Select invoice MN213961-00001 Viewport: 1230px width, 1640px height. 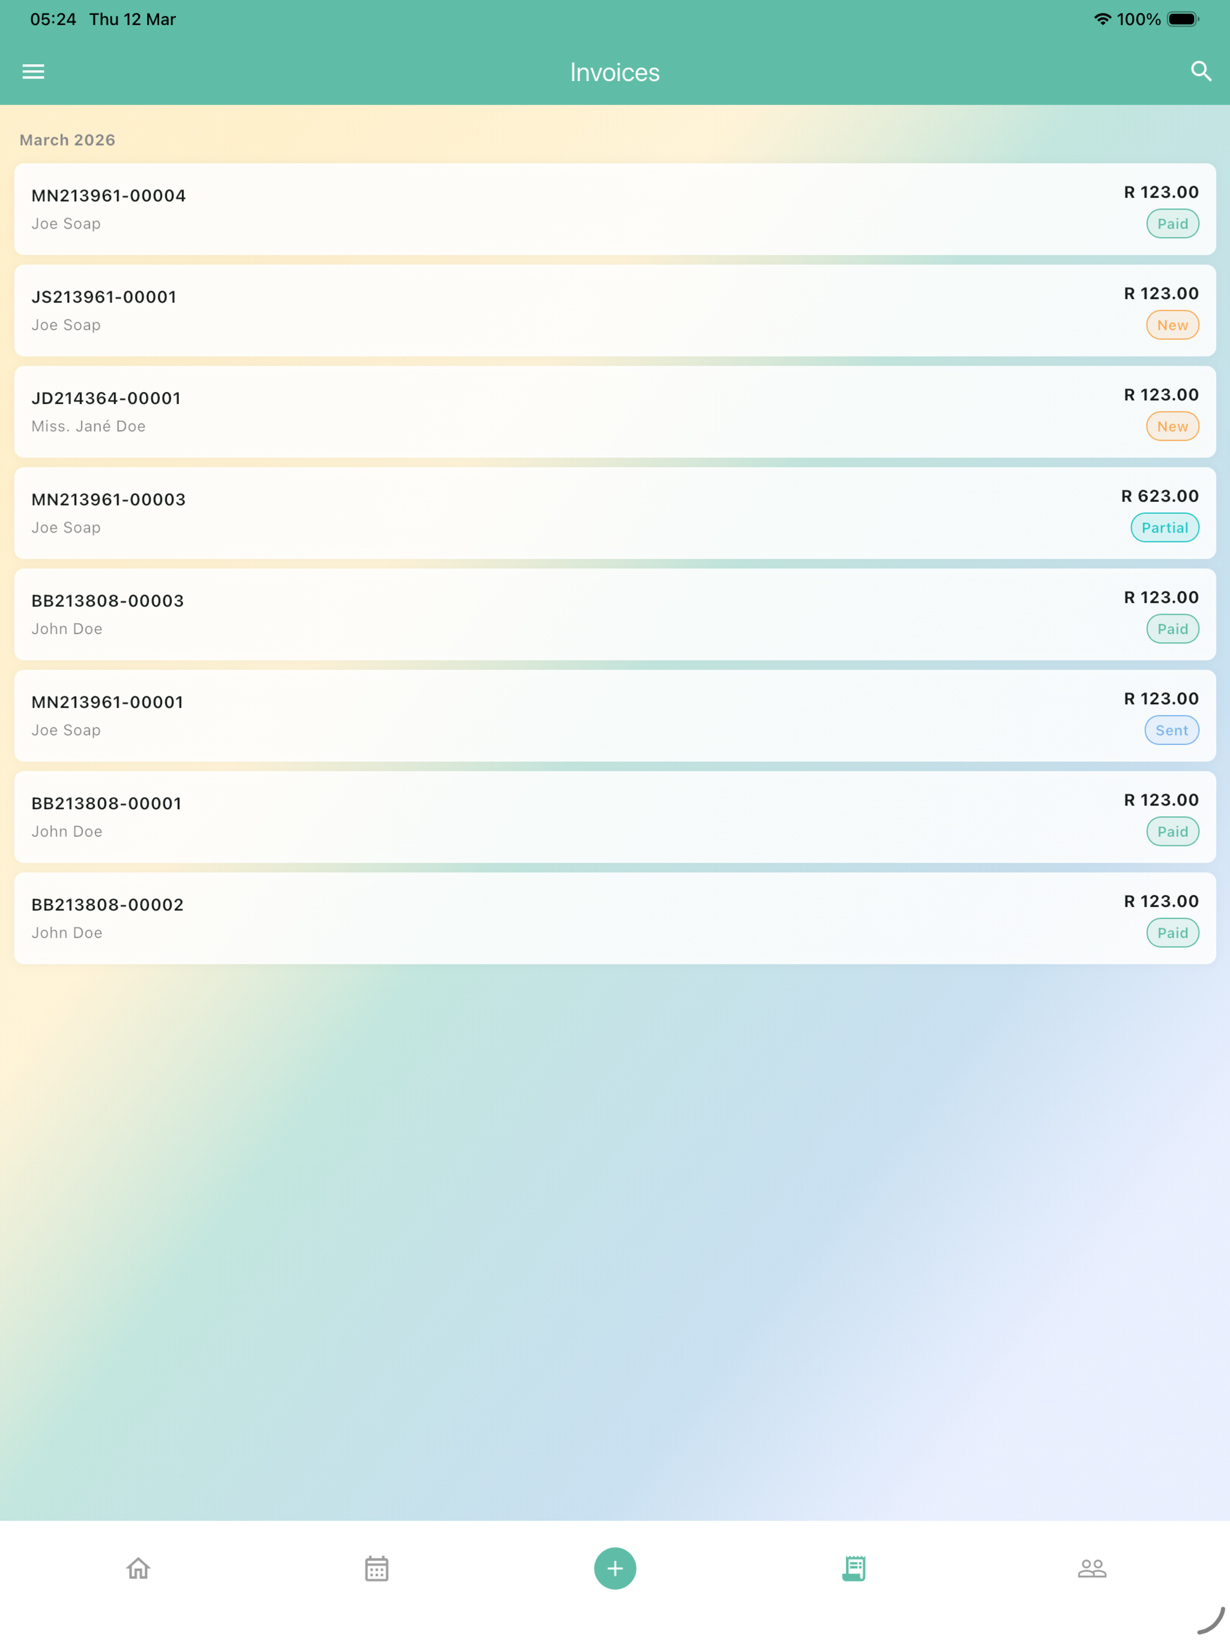[615, 716]
